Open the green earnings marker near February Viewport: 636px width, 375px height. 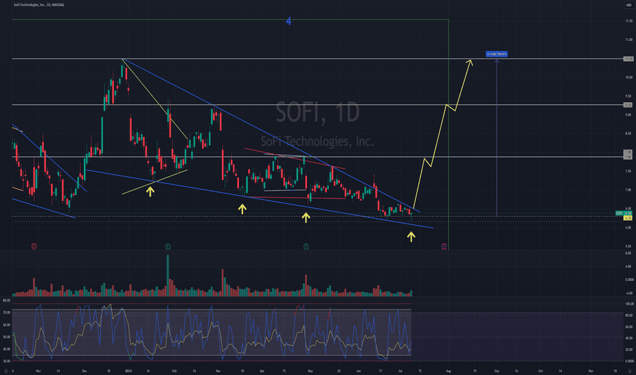[168, 246]
